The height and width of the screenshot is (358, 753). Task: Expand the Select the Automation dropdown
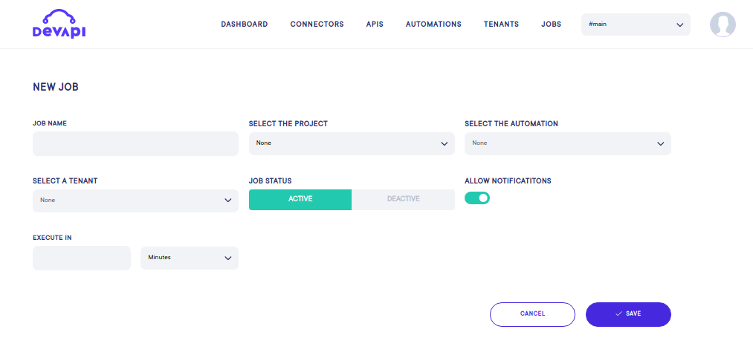click(567, 143)
